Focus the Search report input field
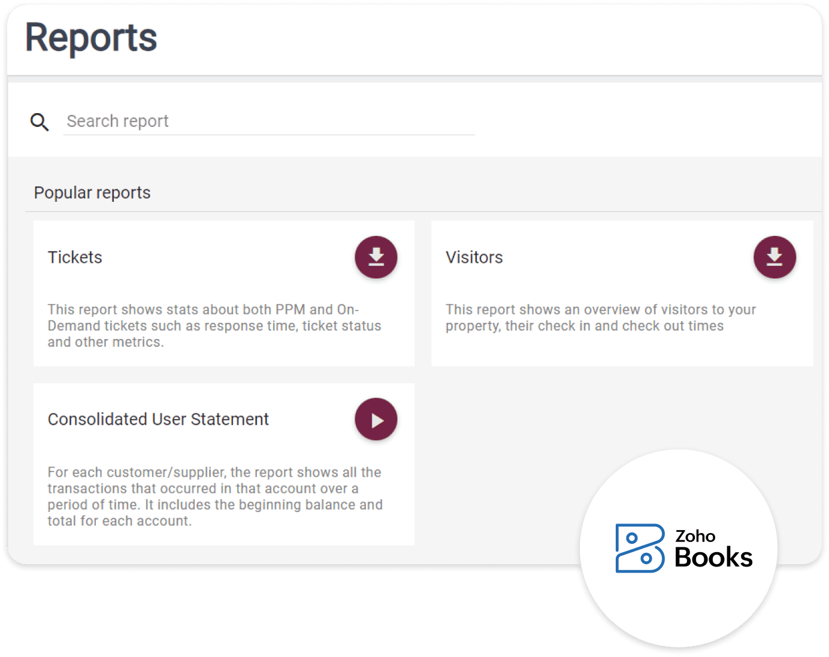 (x=268, y=122)
